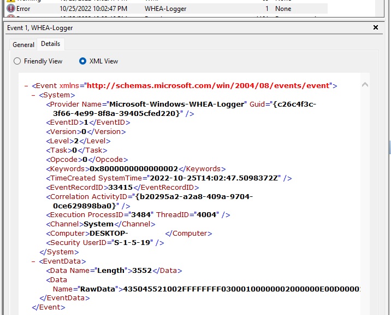The image size is (391, 315).
Task: Close the Event 1 WHEA-Logger details pane
Action: pos(375,27)
